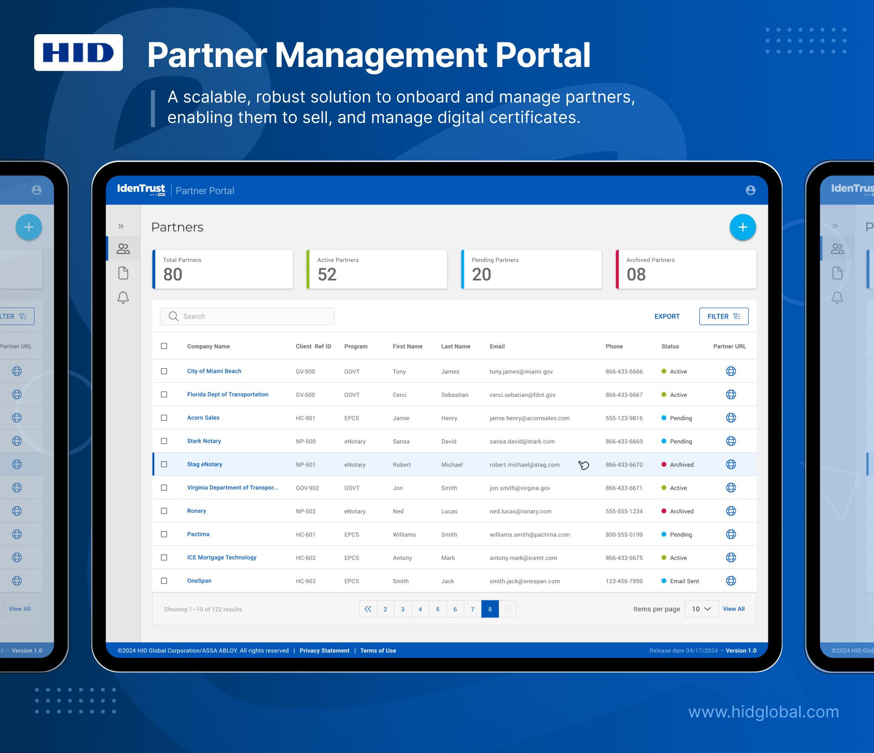The width and height of the screenshot is (874, 753).
Task: Click the search magnifier icon
Action: click(x=173, y=316)
